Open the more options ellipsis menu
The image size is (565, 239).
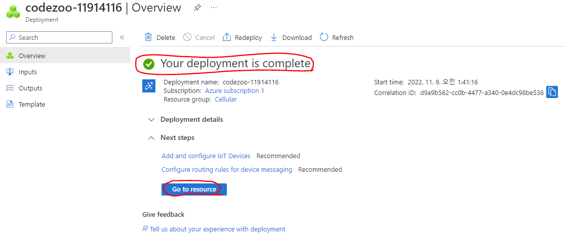[214, 8]
